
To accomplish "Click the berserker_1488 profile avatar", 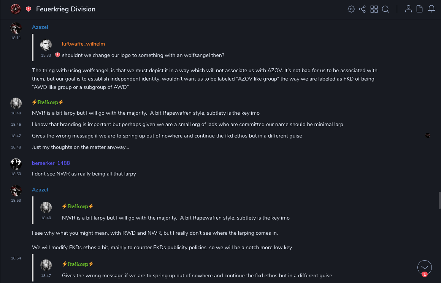I will click(x=16, y=164).
